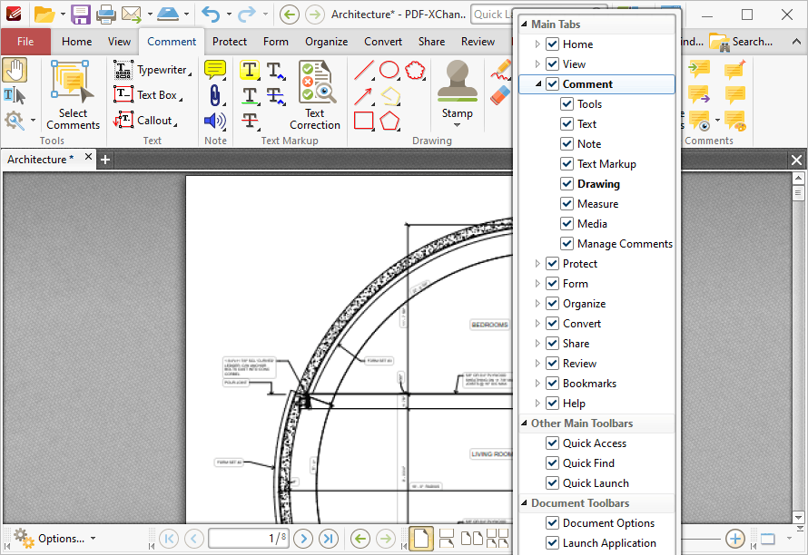The image size is (808, 555).
Task: Click the File Attachment paperclip tool
Action: 215,96
